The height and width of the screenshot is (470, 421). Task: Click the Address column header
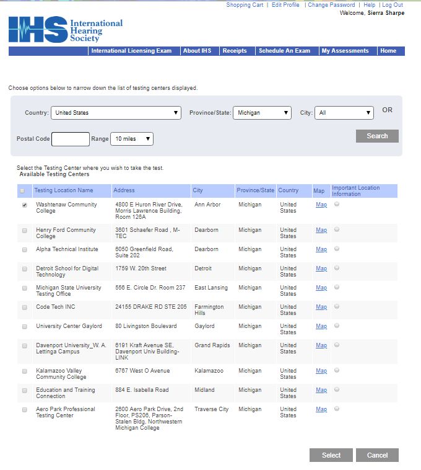pyautogui.click(x=124, y=190)
